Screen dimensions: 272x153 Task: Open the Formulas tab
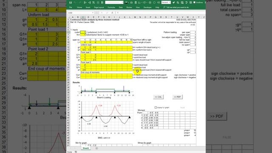click(111, 7)
